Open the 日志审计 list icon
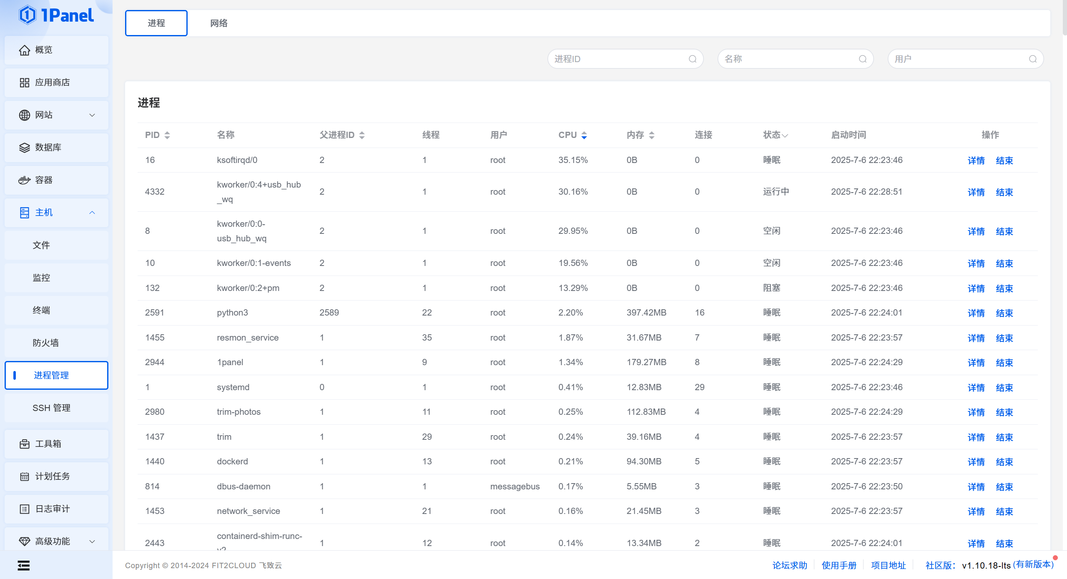Image resolution: width=1067 pixels, height=579 pixels. point(25,509)
